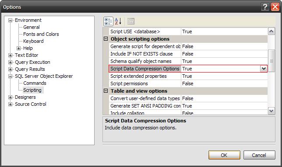This screenshot has height=167, width=282.
Task: Select Environment tree item label
Action: pyautogui.click(x=28, y=20)
